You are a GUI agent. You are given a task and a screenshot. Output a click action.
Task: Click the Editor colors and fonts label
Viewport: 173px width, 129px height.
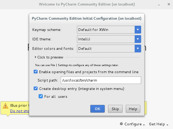coord(53,49)
